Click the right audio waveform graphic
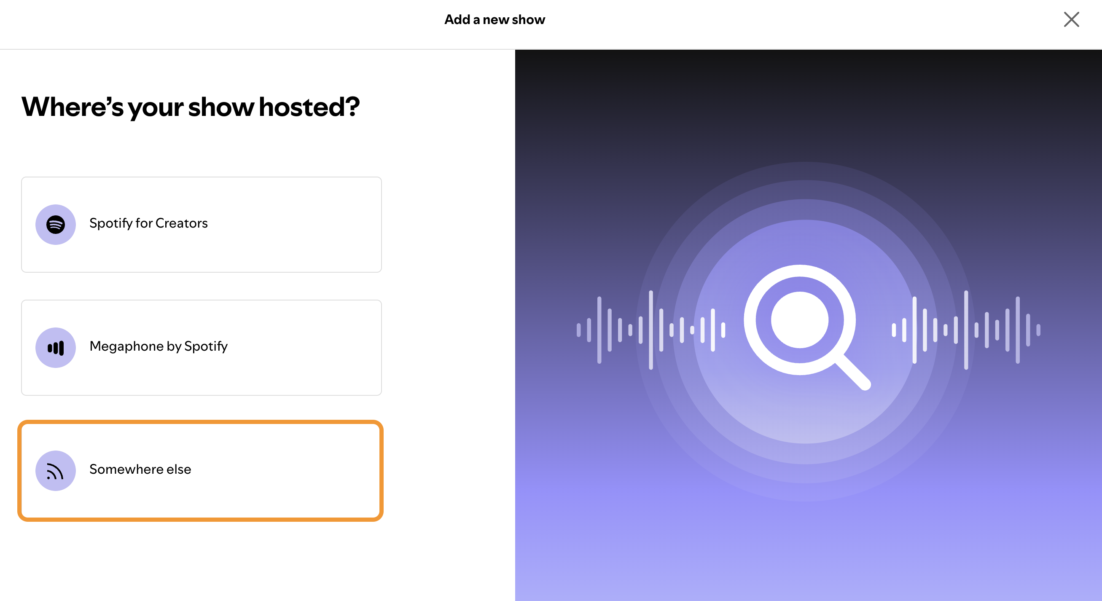This screenshot has height=601, width=1102. (966, 330)
